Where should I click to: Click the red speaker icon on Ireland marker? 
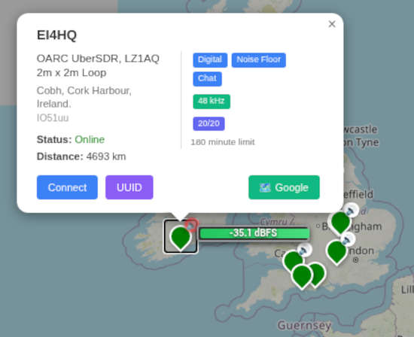click(x=191, y=225)
